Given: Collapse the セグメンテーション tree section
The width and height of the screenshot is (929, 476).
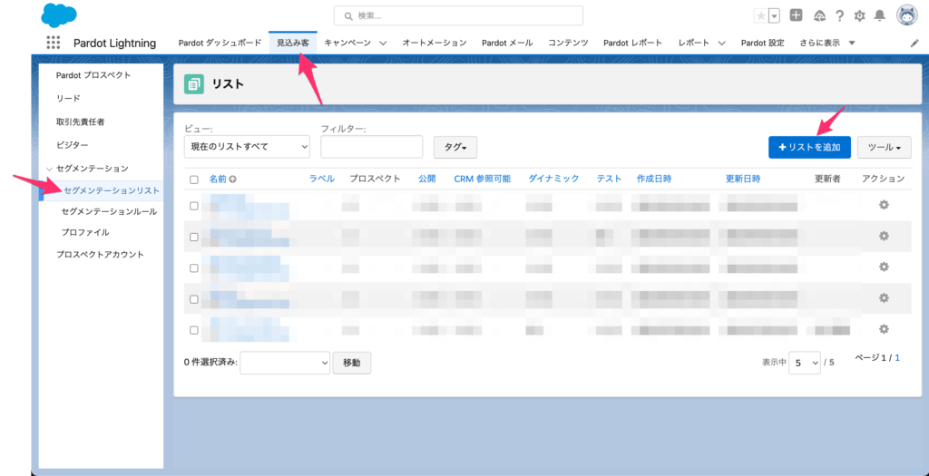Looking at the screenshot, I should click(x=50, y=169).
